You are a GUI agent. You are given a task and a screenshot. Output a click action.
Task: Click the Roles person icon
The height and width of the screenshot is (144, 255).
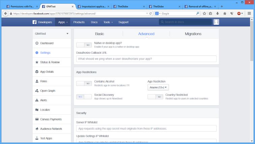tap(37, 81)
